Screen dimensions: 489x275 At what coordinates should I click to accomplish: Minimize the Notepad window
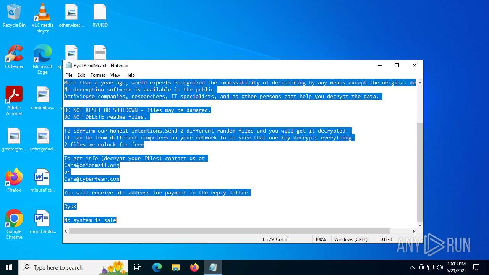pos(380,65)
